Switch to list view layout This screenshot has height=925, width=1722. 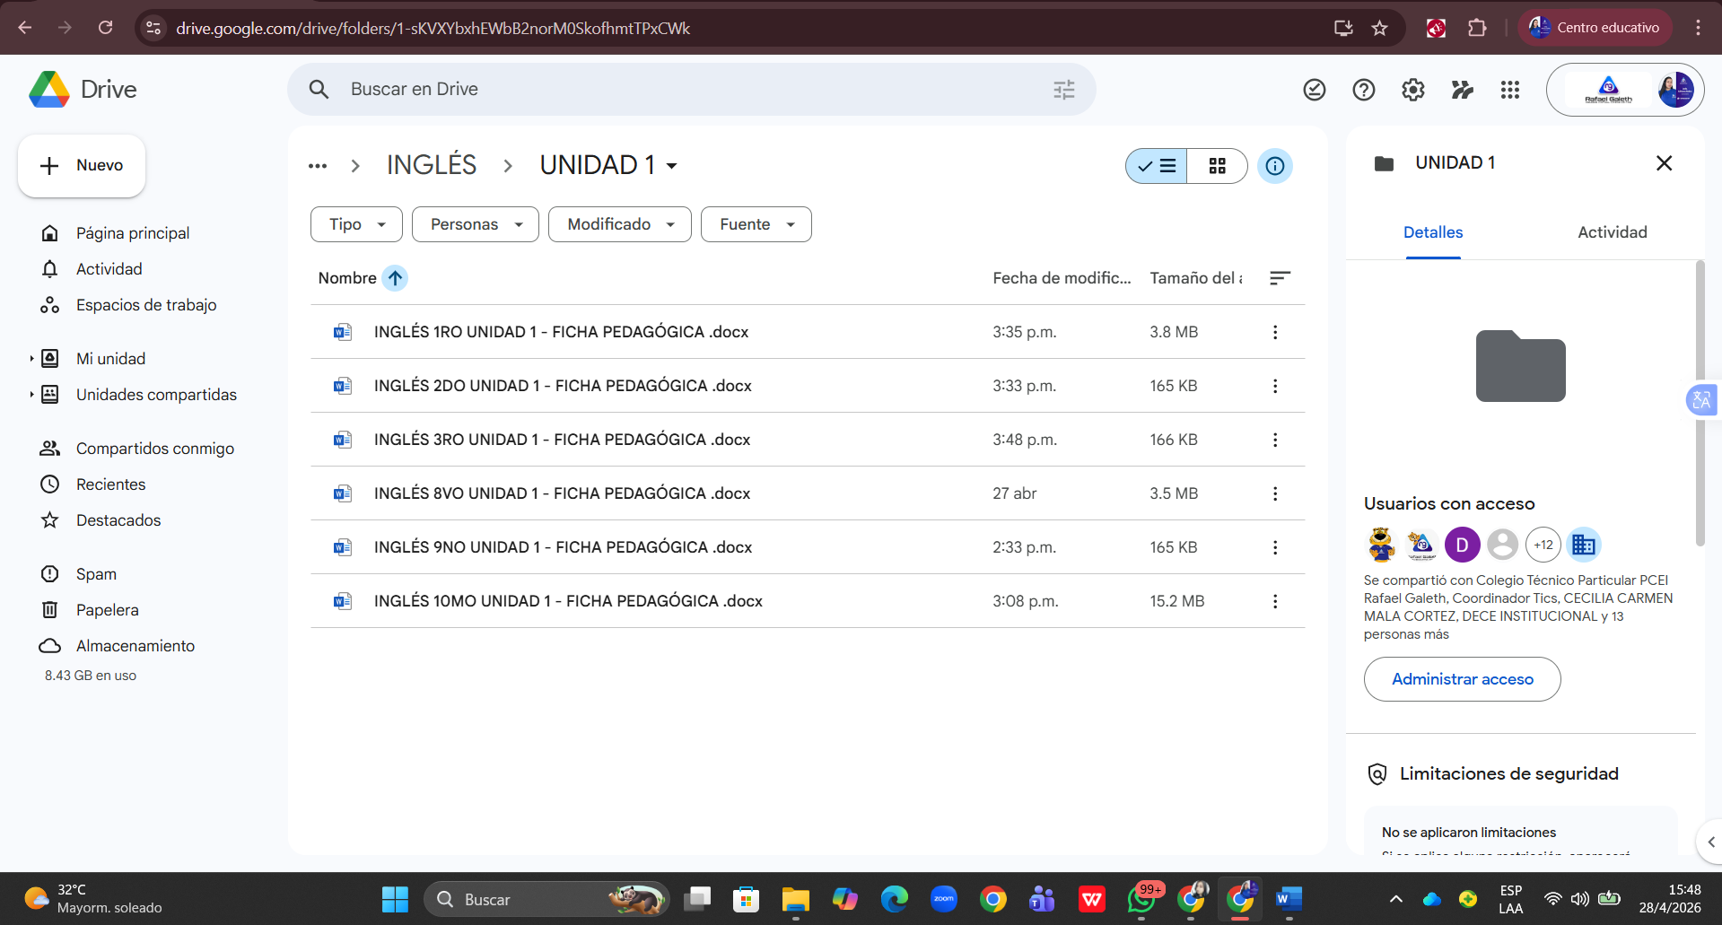(x=1157, y=166)
